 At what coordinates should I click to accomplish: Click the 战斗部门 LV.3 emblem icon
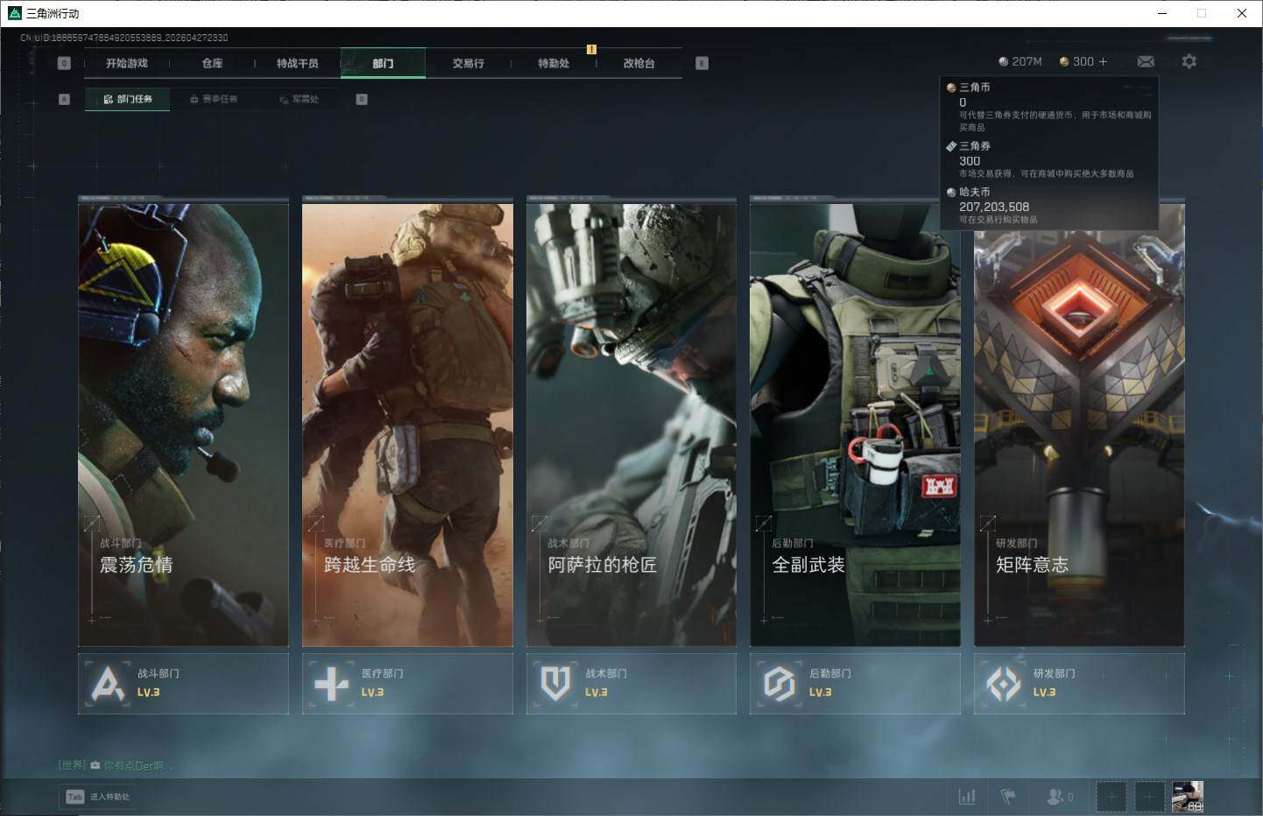(108, 683)
